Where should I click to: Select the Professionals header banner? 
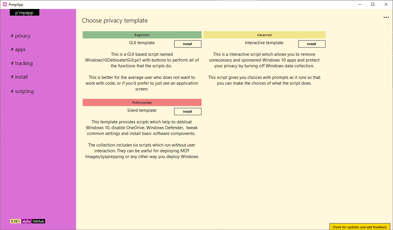(142, 102)
